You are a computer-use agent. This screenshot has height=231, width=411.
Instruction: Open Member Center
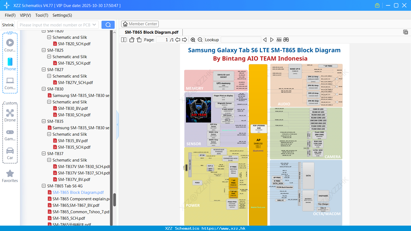click(x=140, y=24)
